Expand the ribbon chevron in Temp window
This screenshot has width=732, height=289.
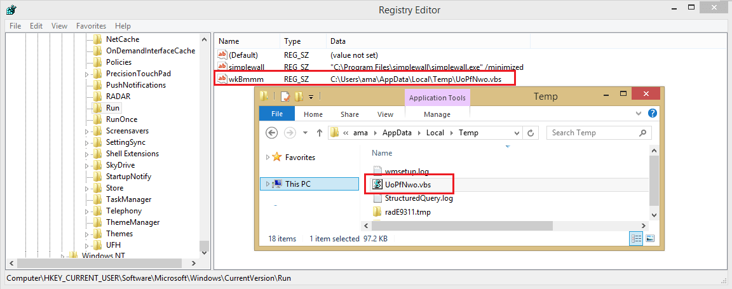(x=639, y=113)
